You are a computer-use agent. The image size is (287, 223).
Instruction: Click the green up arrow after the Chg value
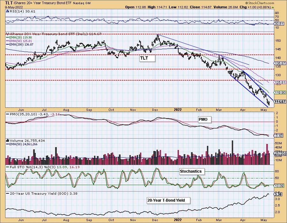[x=273, y=7]
